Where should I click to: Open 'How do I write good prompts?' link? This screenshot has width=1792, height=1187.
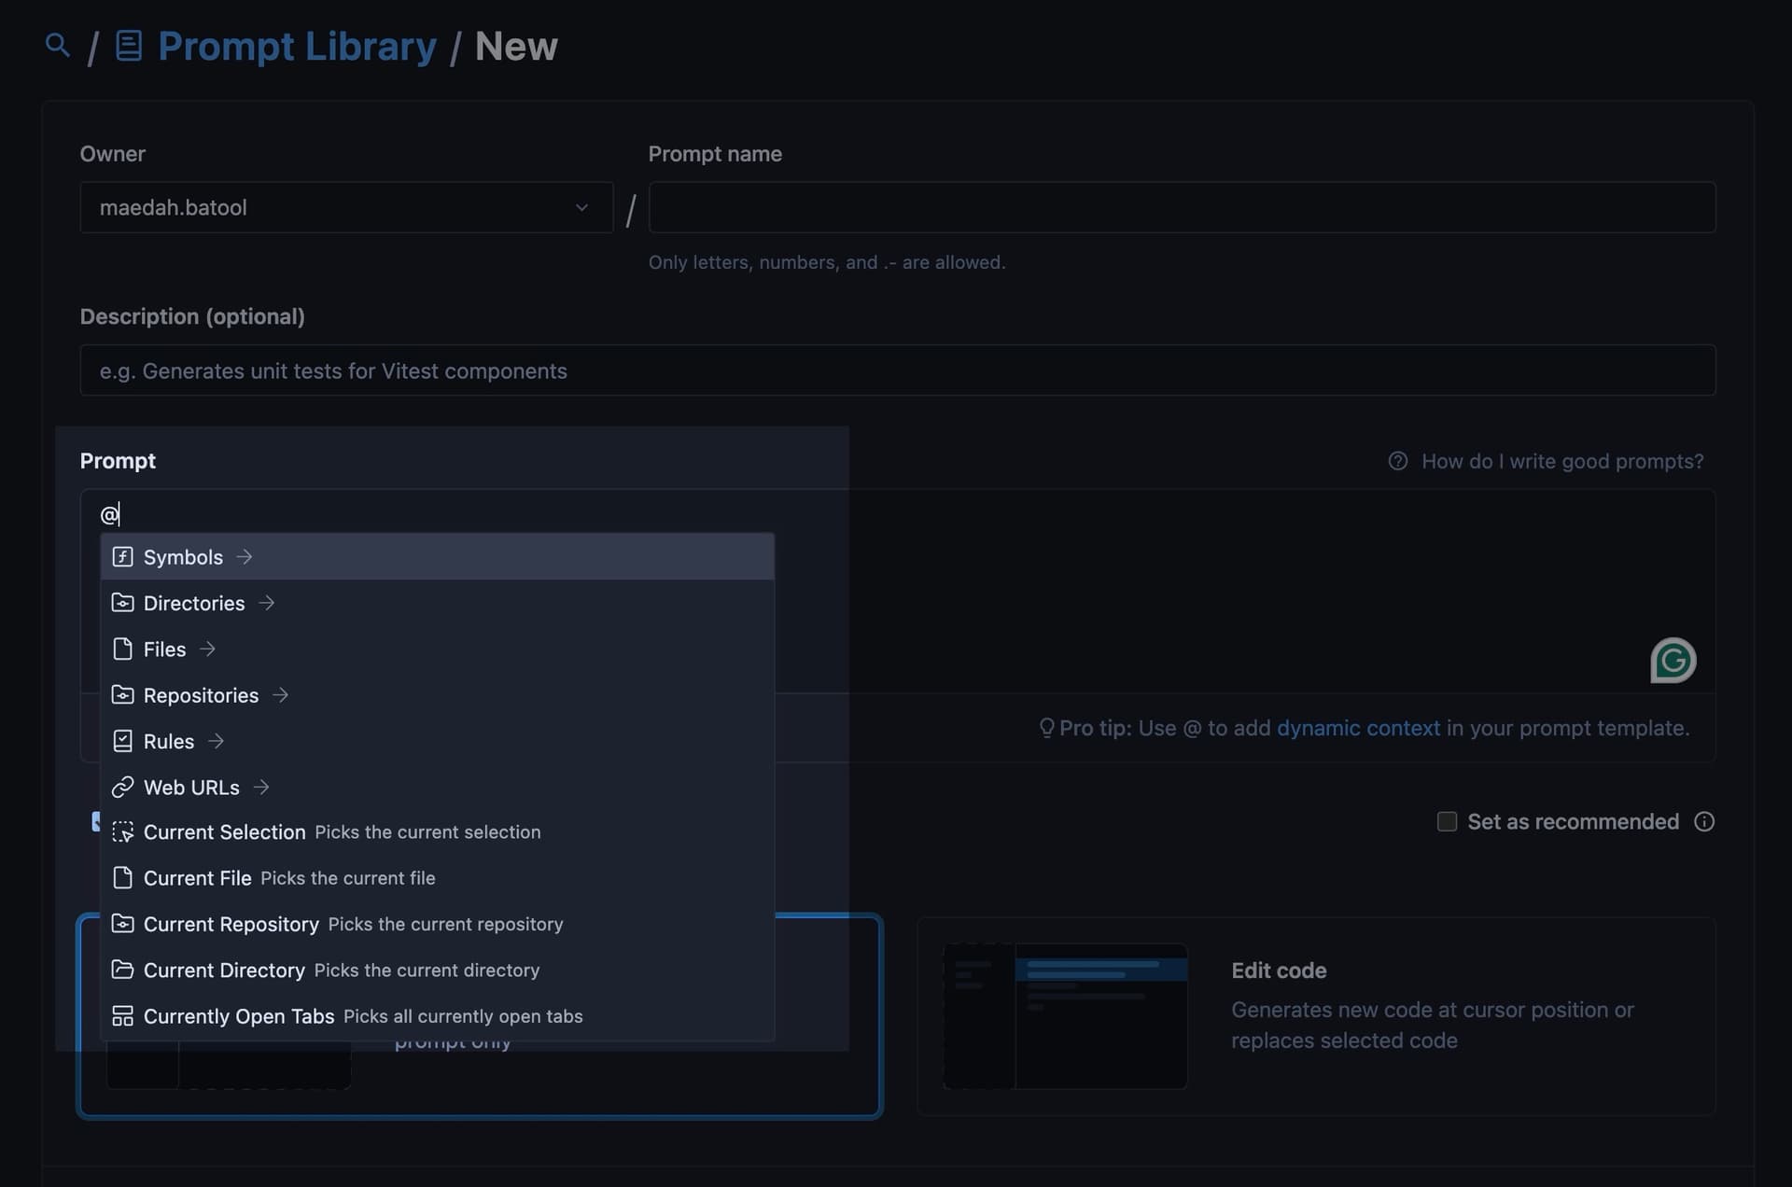click(x=1561, y=461)
